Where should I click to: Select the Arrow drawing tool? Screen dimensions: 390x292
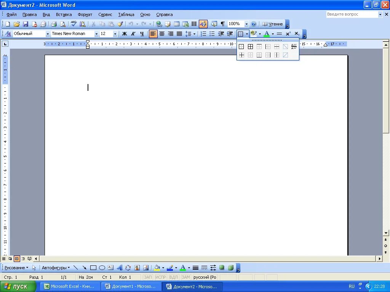pos(84,268)
